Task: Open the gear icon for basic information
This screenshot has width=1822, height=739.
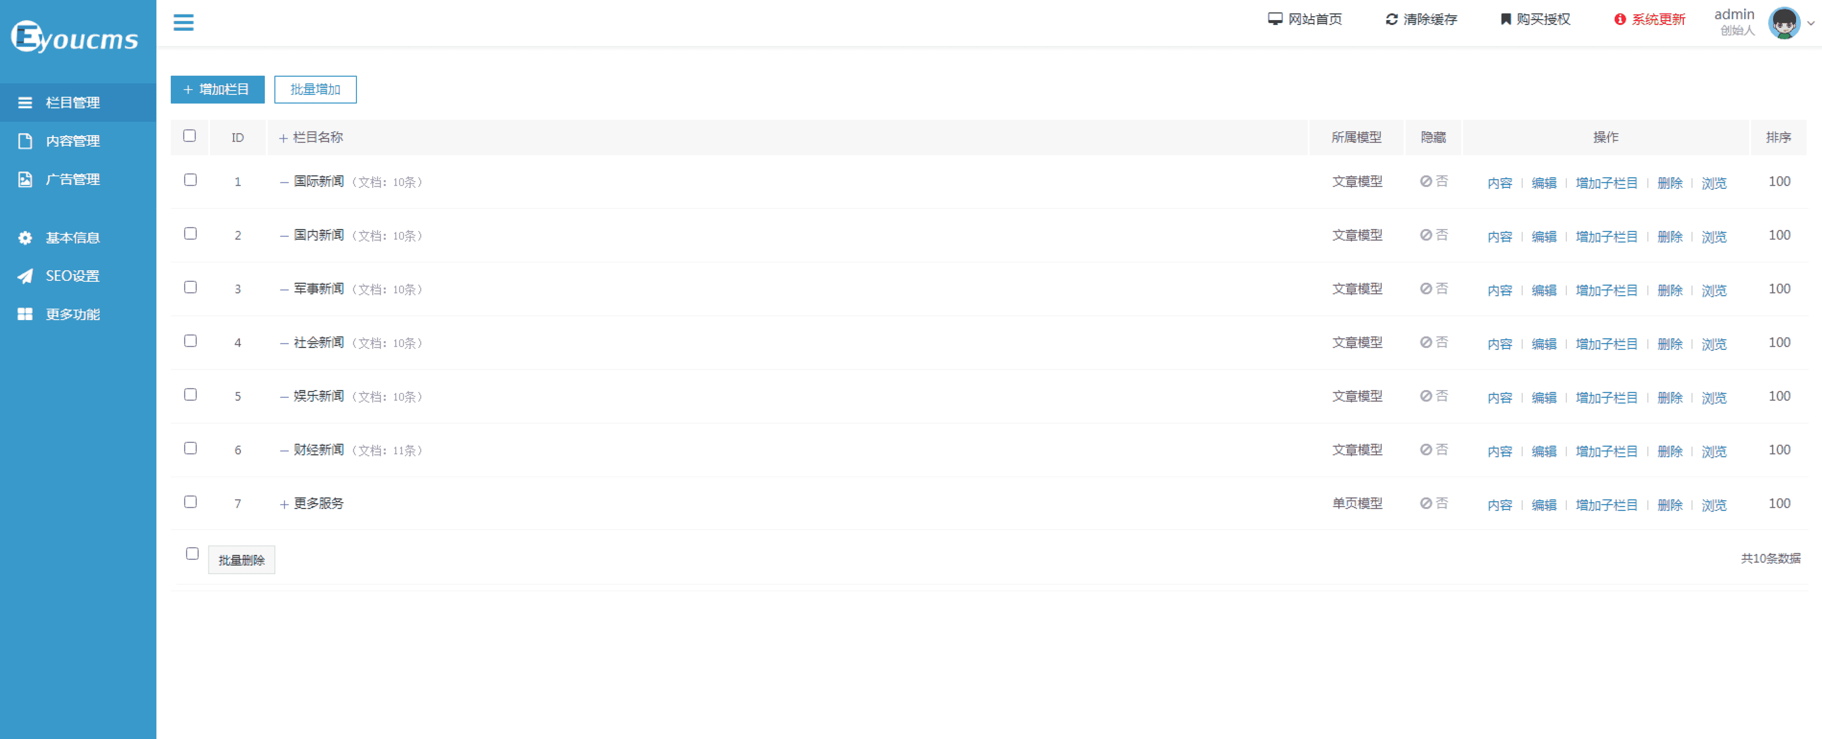Action: [x=25, y=237]
